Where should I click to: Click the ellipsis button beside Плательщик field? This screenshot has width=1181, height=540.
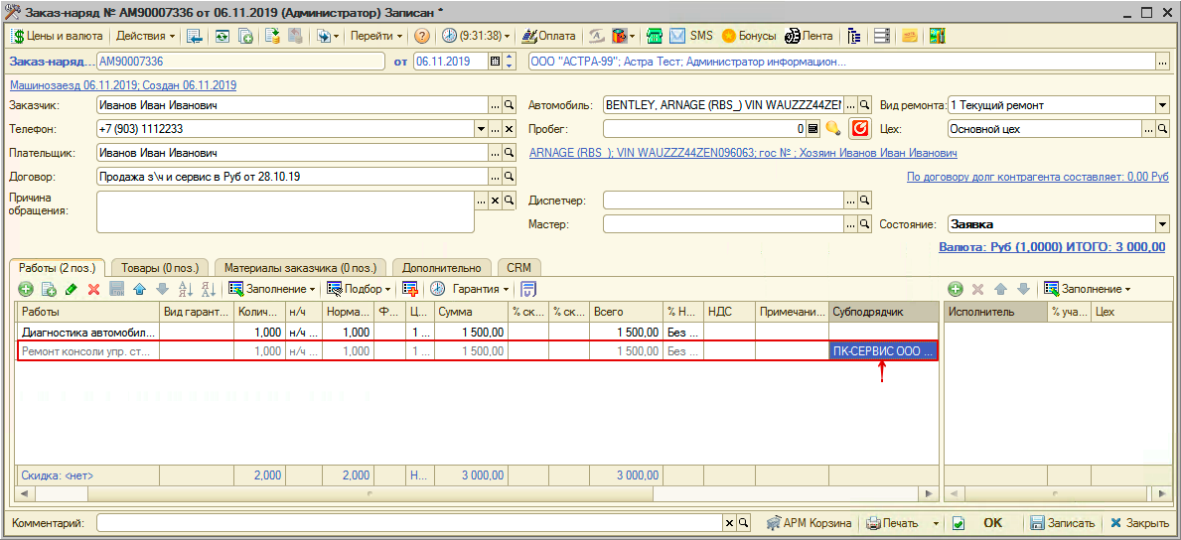(x=495, y=154)
